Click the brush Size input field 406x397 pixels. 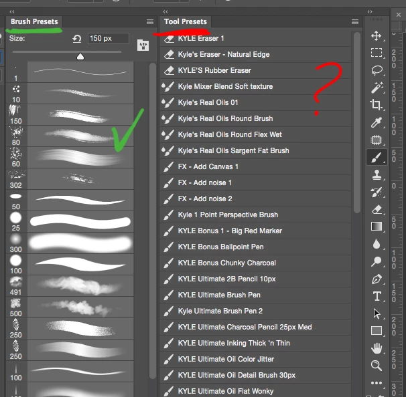(109, 39)
